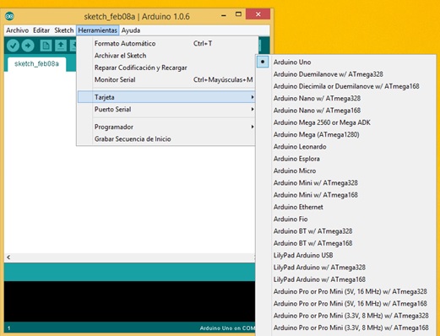Open the Herramientas menu
The height and width of the screenshot is (336, 440).
(98, 30)
